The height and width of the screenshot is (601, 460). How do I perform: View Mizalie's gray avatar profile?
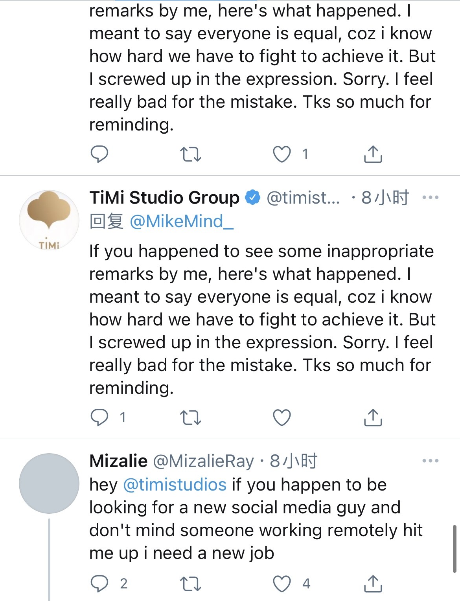pos(49,483)
